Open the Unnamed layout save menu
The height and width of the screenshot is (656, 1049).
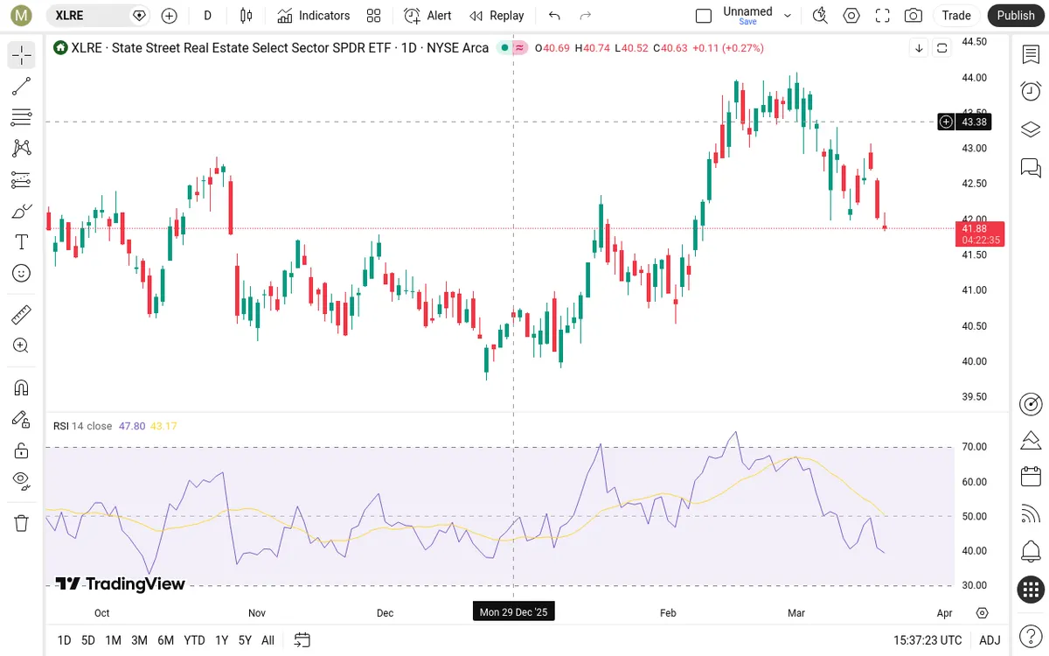(747, 15)
